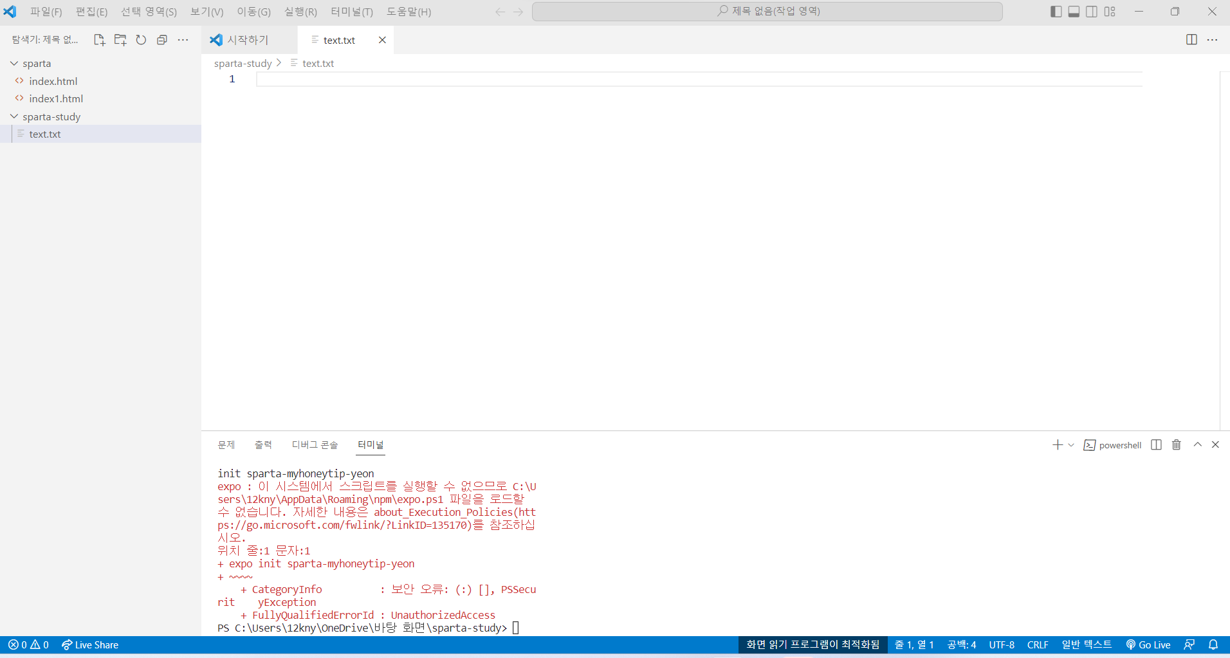Open terminal launch profile dropdown arrow

tap(1071, 445)
